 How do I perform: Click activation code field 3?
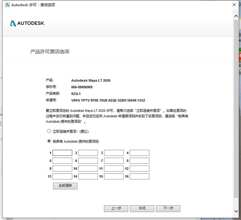(x=114, y=153)
